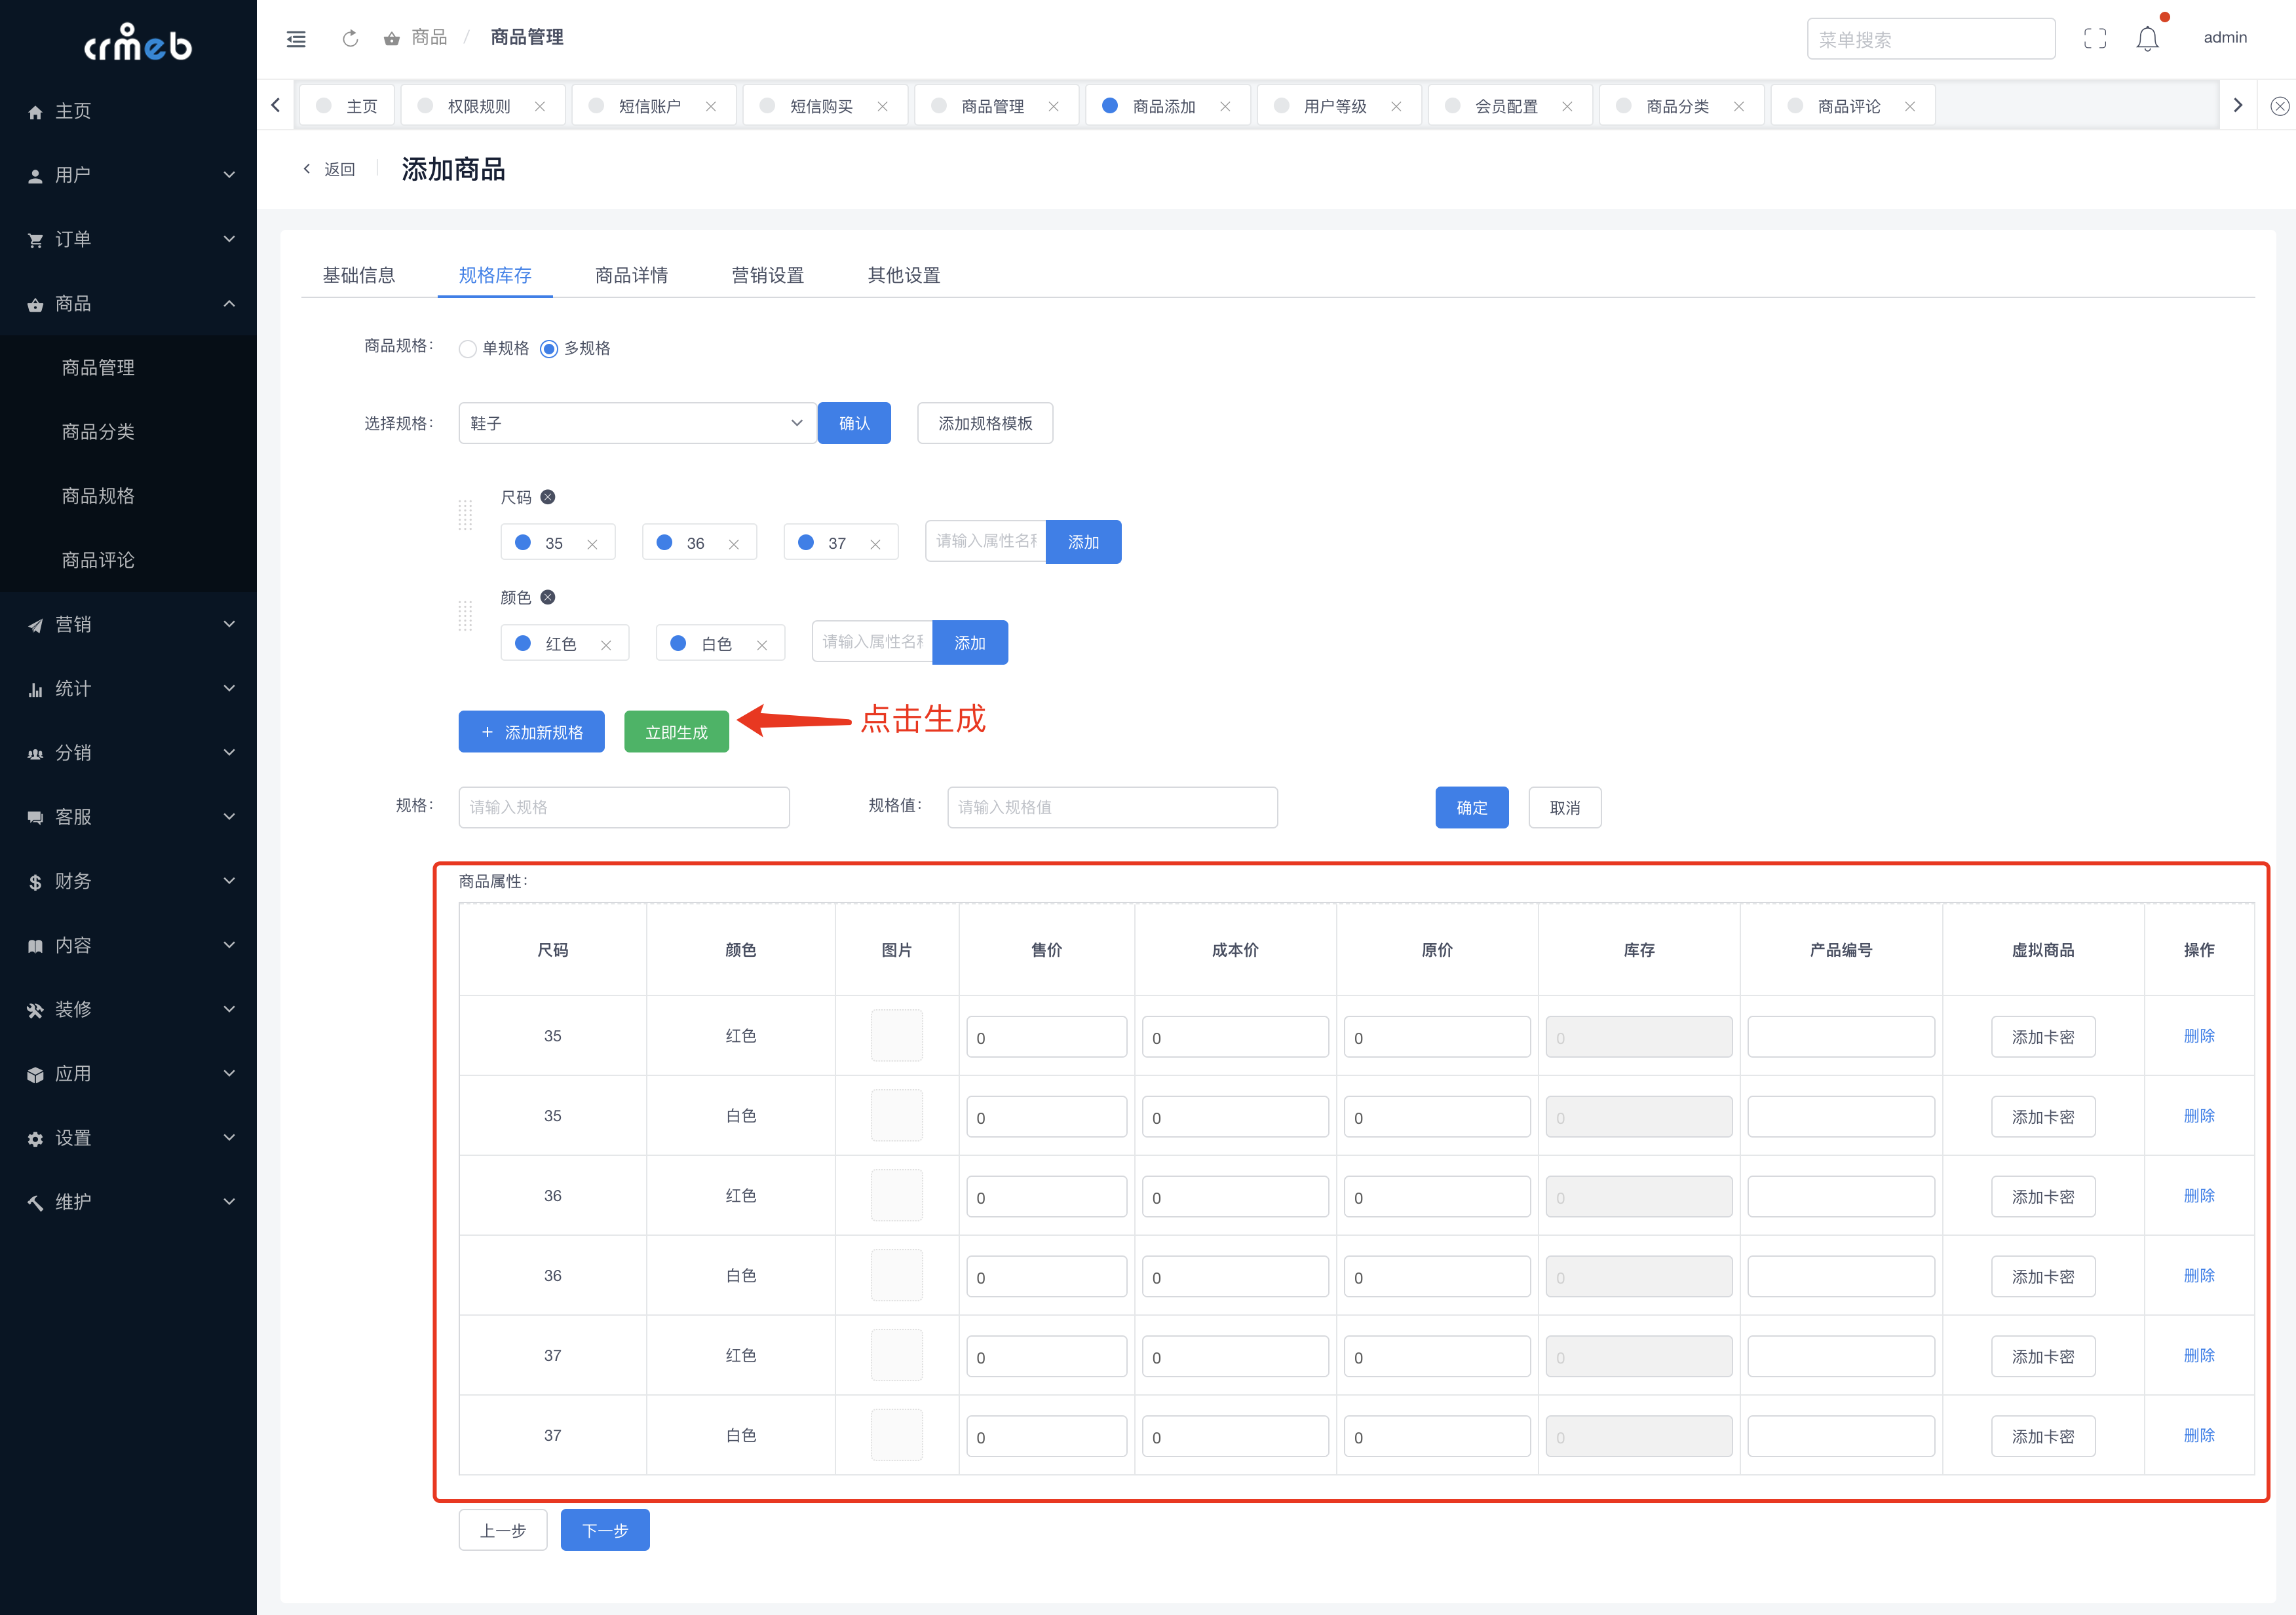The height and width of the screenshot is (1615, 2296).
Task: Expand the 维护 sidebar menu
Action: (x=128, y=1201)
